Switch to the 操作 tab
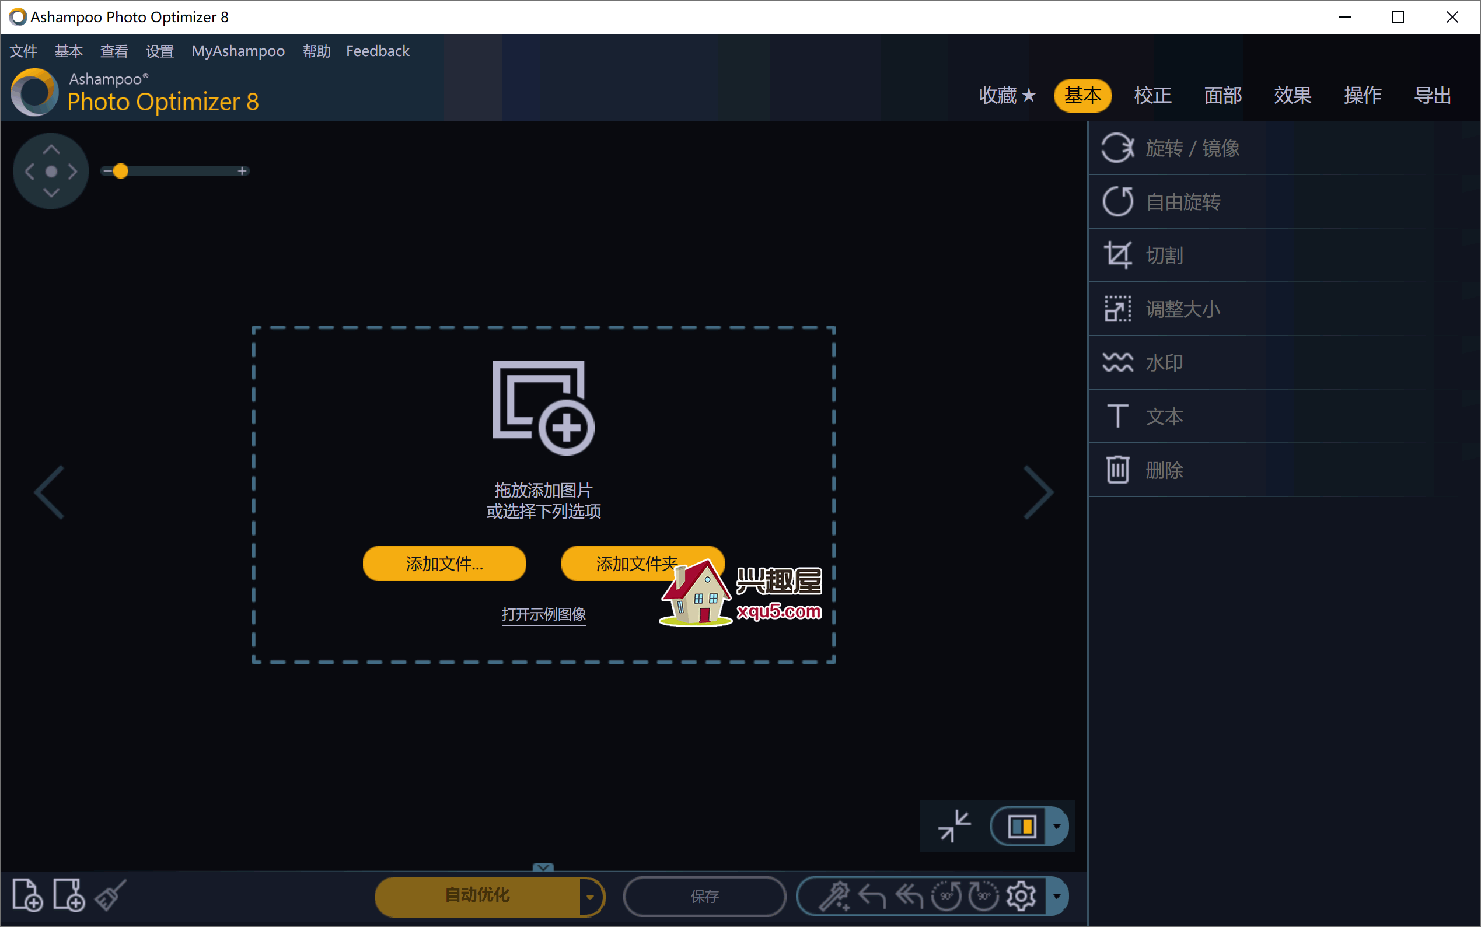Screen dimensions: 1481x927 click(x=1362, y=95)
